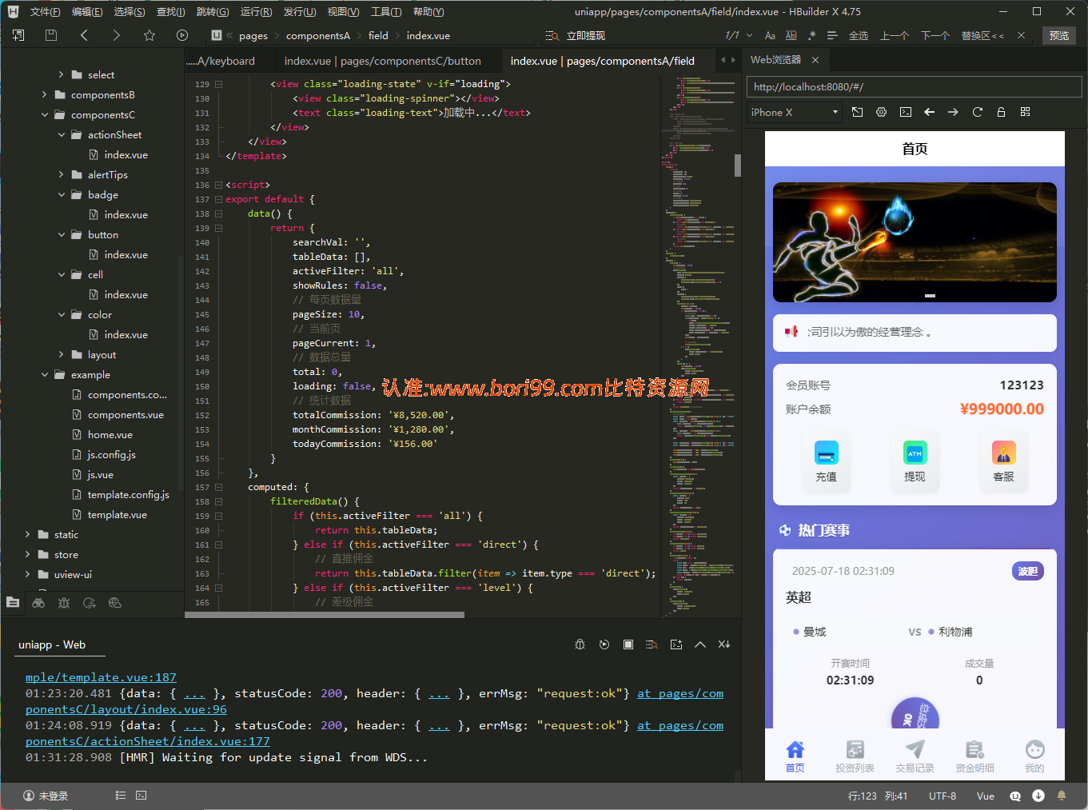The image size is (1088, 810).
Task: Stop the running uniapp console process
Action: [628, 644]
